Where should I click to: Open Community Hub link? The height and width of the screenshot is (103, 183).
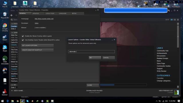(x=163, y=51)
